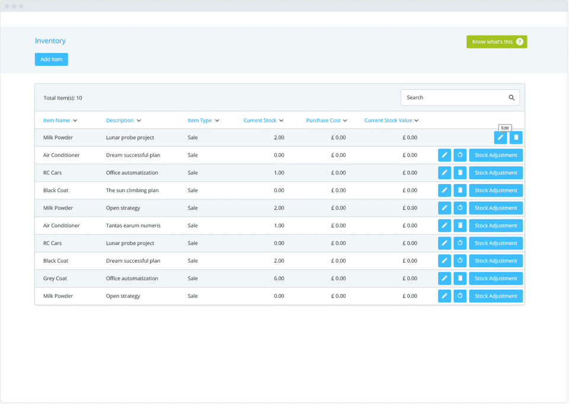Image resolution: width=569 pixels, height=404 pixels.
Task: Click £ 0.00 purchase cost in Grey Coat row
Action: click(x=338, y=279)
